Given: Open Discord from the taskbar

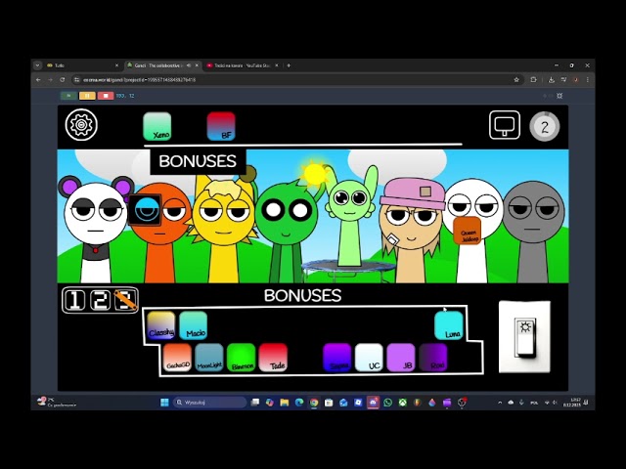Looking at the screenshot, I should click(374, 403).
